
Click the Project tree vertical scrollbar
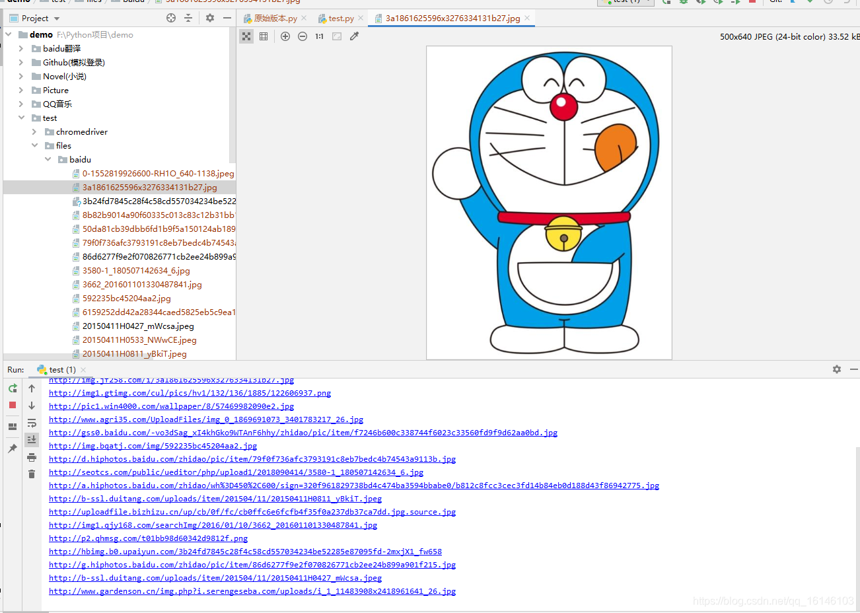coord(233,96)
